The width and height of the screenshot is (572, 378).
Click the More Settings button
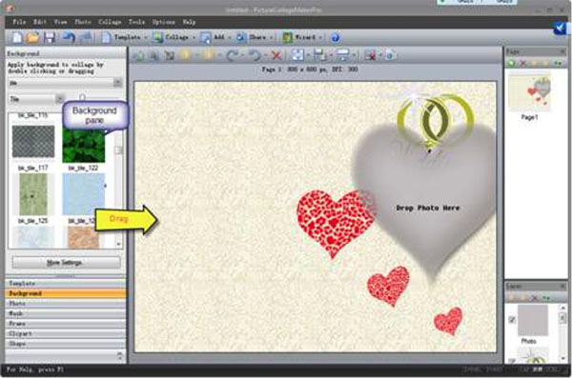[66, 263]
